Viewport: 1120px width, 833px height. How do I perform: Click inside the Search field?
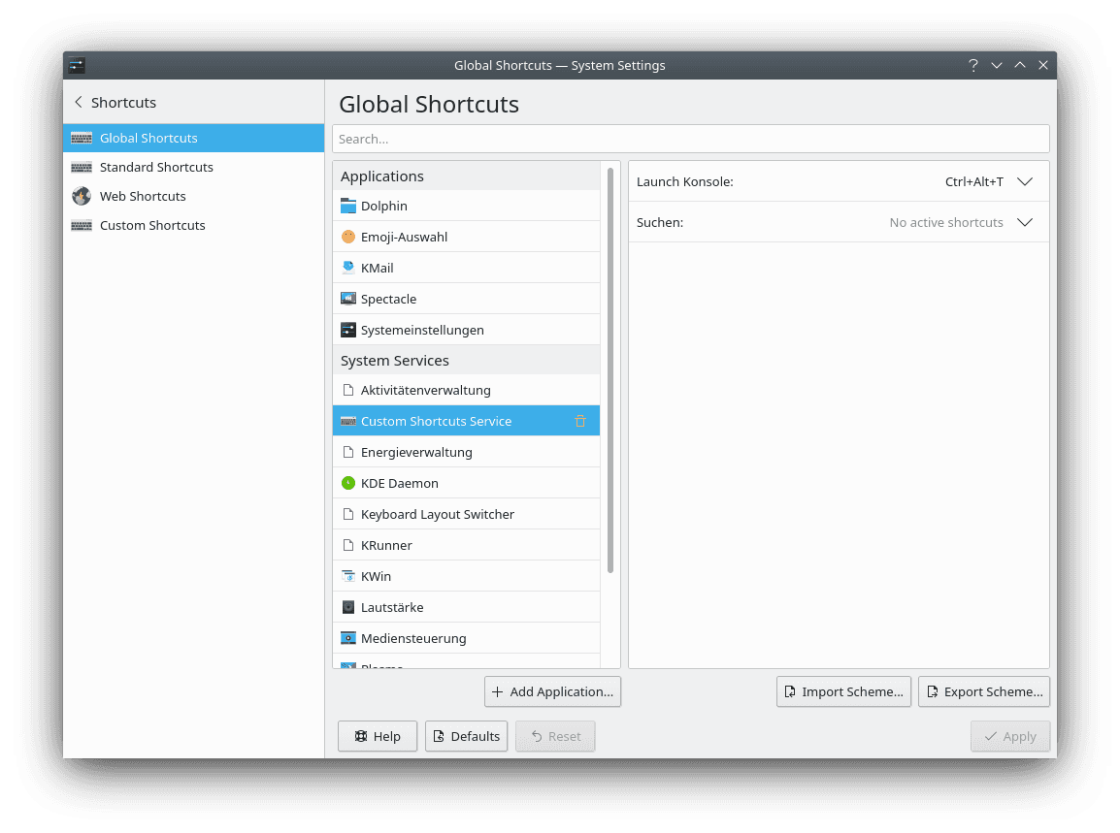690,139
